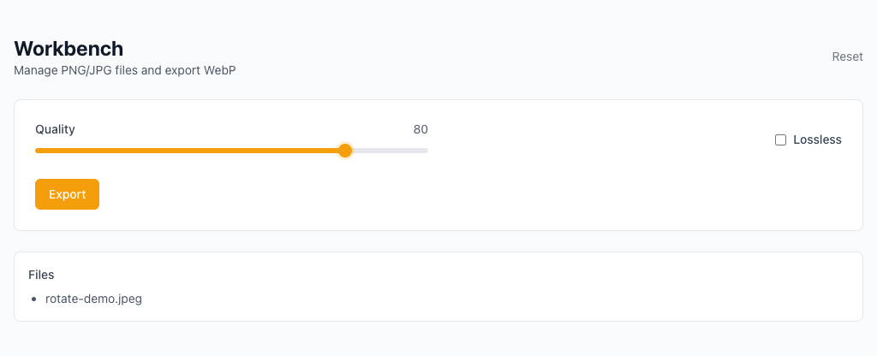This screenshot has height=356, width=877.
Task: Click blank area below the Files panel
Action: point(428,339)
